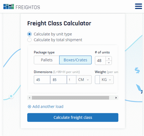This screenshot has width=144, height=136.
Task: Choose Boxes/Crates package type
Action: (76, 60)
